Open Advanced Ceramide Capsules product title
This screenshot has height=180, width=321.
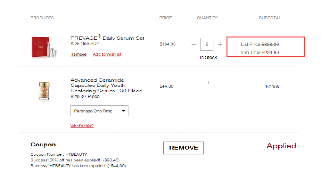[106, 85]
